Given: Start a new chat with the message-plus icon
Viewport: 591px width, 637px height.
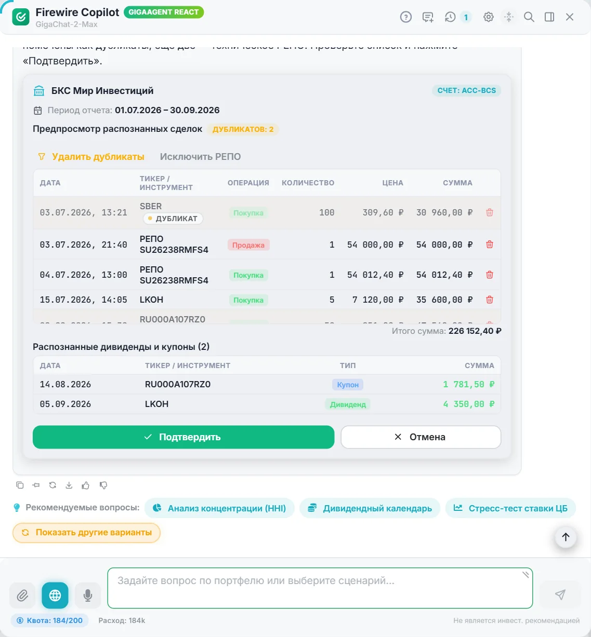Looking at the screenshot, I should (428, 17).
